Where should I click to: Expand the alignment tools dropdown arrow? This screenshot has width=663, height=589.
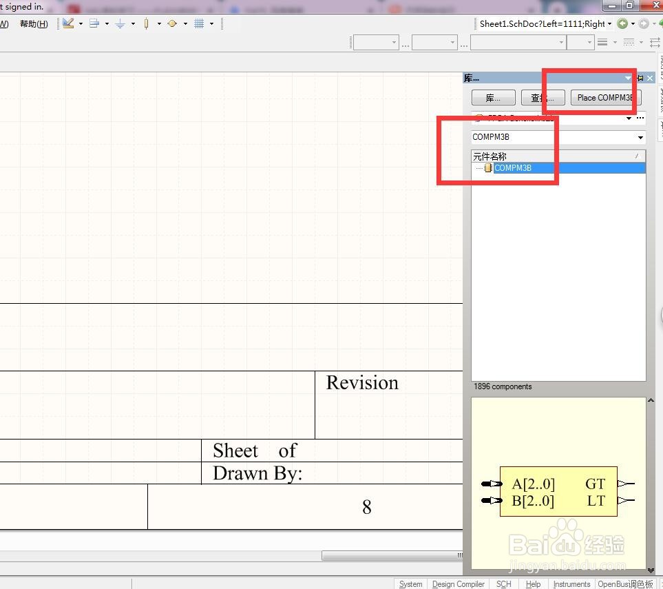[107, 23]
